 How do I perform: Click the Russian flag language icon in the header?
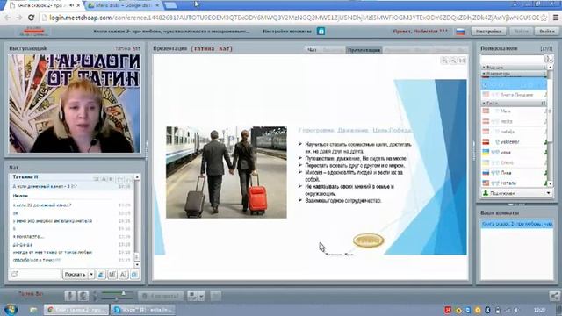pyautogui.click(x=460, y=32)
